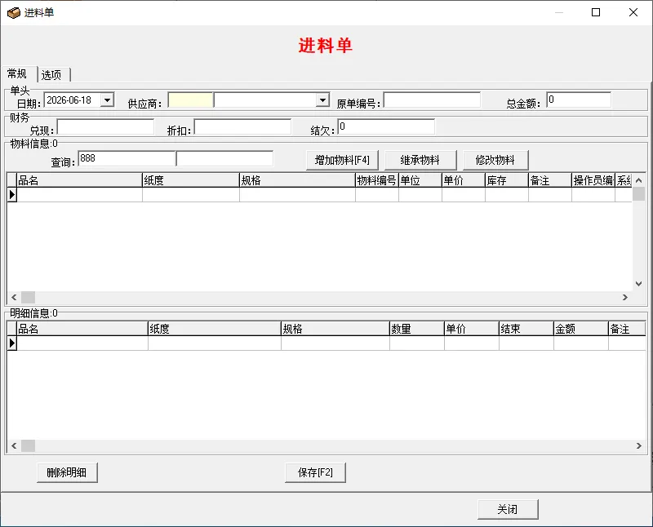The height and width of the screenshot is (527, 653).
Task: Click the 日期 date field showing 2026-06-18
Action: [x=72, y=100]
